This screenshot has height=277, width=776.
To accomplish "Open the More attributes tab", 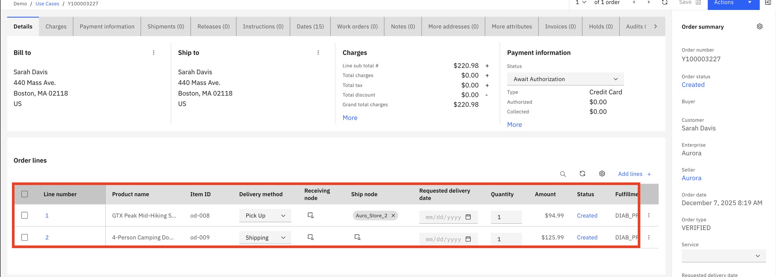I will (512, 27).
